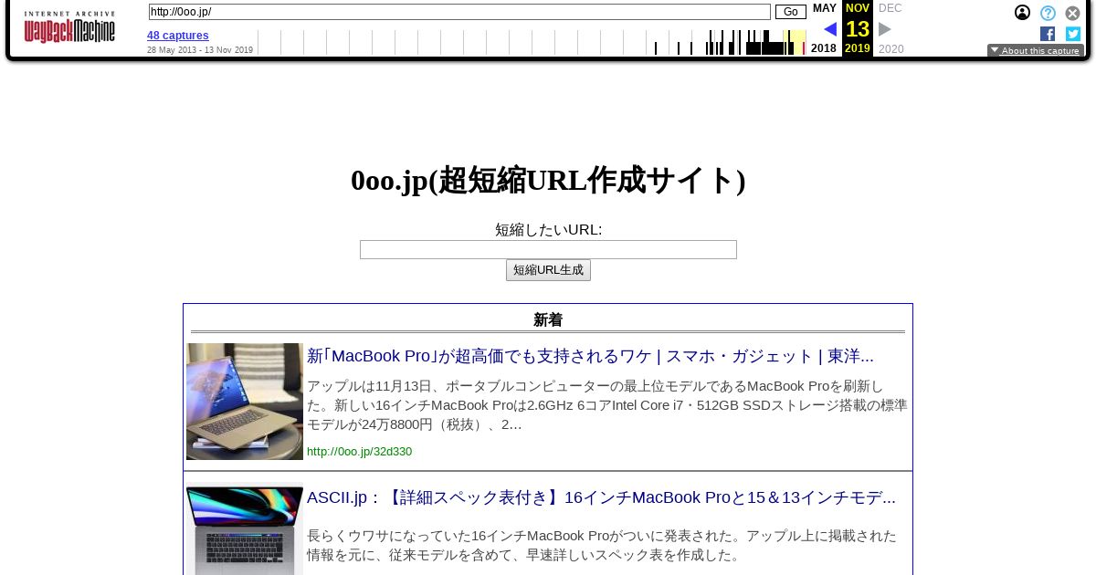The width and height of the screenshot is (1096, 575).
Task: Share capture on Twitter
Action: tap(1073, 34)
